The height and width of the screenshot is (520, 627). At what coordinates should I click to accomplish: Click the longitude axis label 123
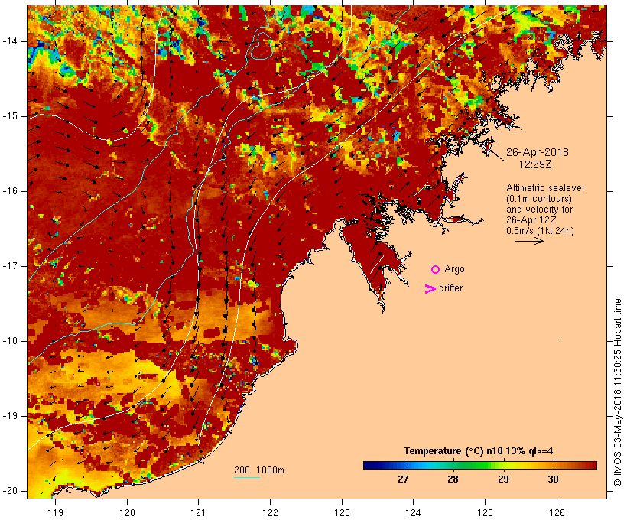click(x=342, y=512)
